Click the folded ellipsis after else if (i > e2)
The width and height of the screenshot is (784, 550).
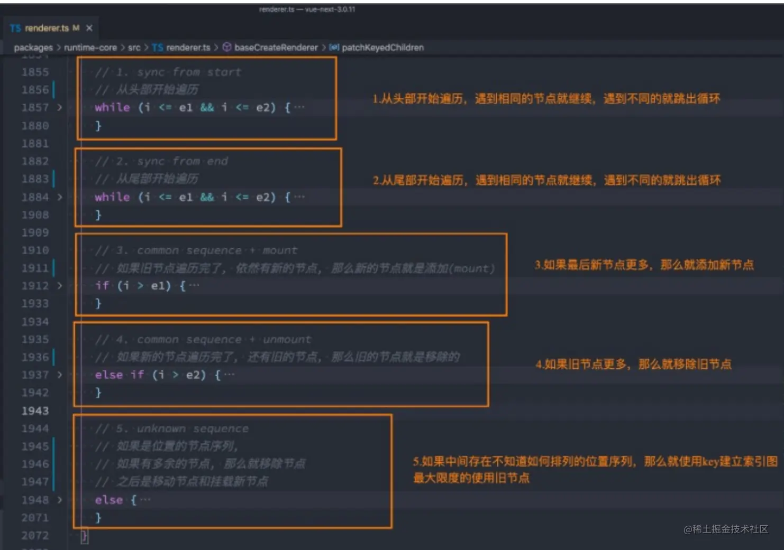[229, 375]
